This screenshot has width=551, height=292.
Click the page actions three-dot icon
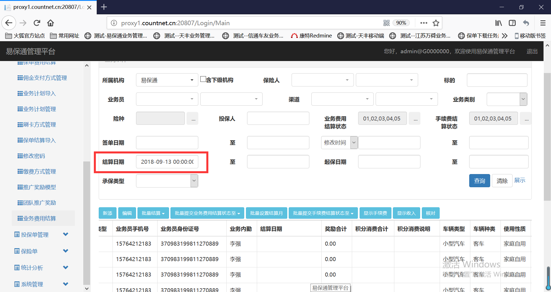[x=424, y=23]
